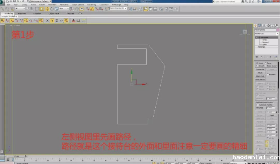The width and height of the screenshot is (280, 164).
Task: Click the Align tool icon
Action: click(135, 9)
